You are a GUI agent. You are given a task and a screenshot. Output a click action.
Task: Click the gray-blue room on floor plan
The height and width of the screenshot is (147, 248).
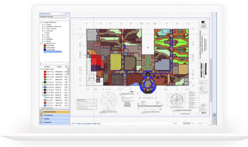pyautogui.click(x=162, y=65)
